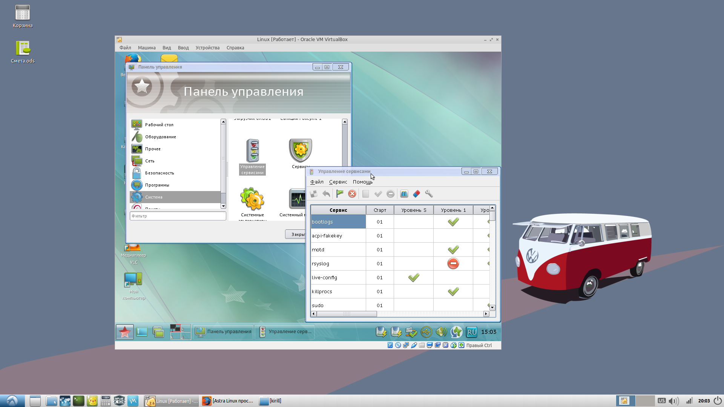724x407 pixels.
Task: Click the Фильтр input field
Action: tap(178, 216)
